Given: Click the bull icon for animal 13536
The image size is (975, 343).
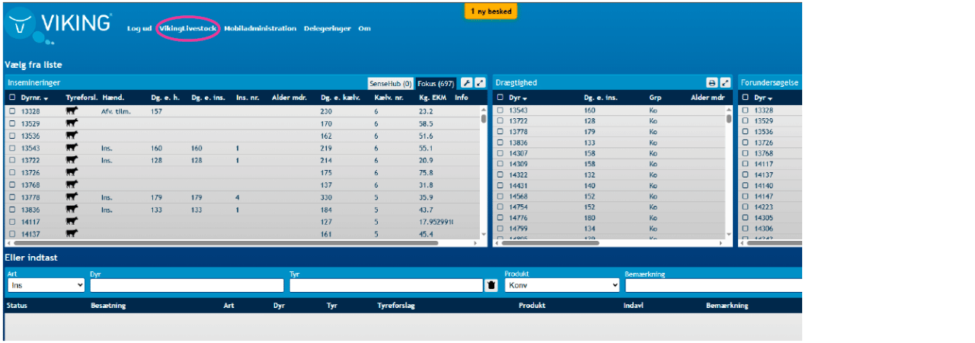Looking at the screenshot, I should pyautogui.click(x=72, y=136).
